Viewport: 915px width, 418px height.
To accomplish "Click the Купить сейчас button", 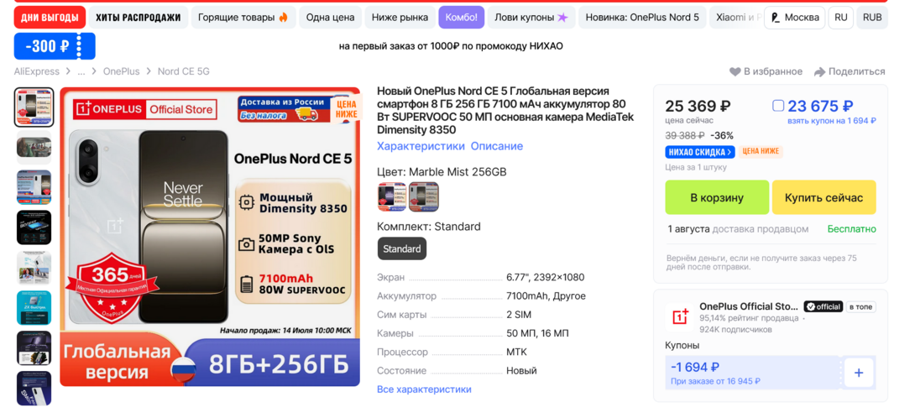I will tap(823, 197).
